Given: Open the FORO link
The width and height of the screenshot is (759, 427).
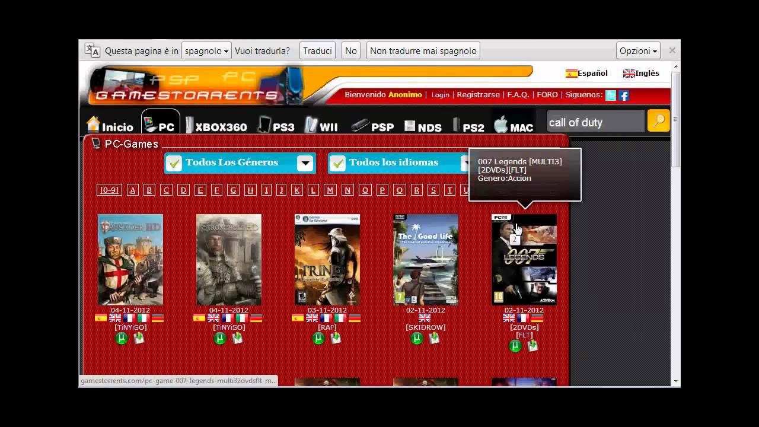Looking at the screenshot, I should (x=547, y=95).
